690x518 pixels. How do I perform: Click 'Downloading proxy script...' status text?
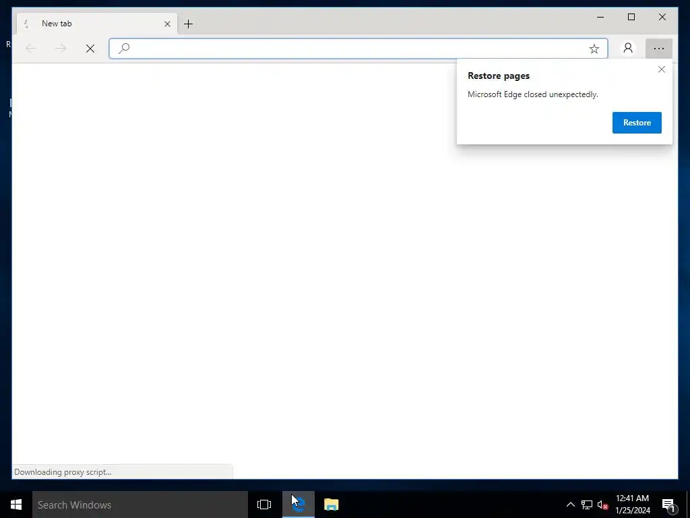[63, 471]
